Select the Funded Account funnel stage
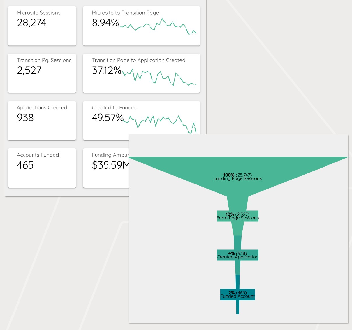352x330 pixels. [x=237, y=294]
